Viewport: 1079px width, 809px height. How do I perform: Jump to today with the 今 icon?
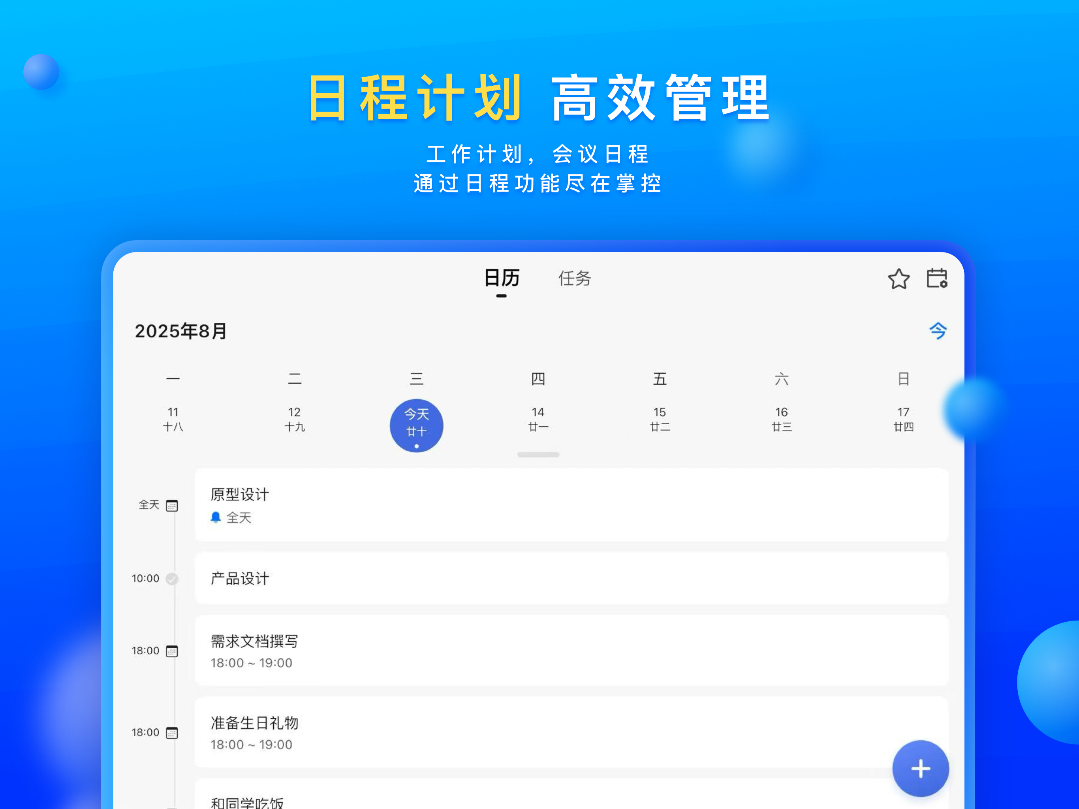point(938,331)
